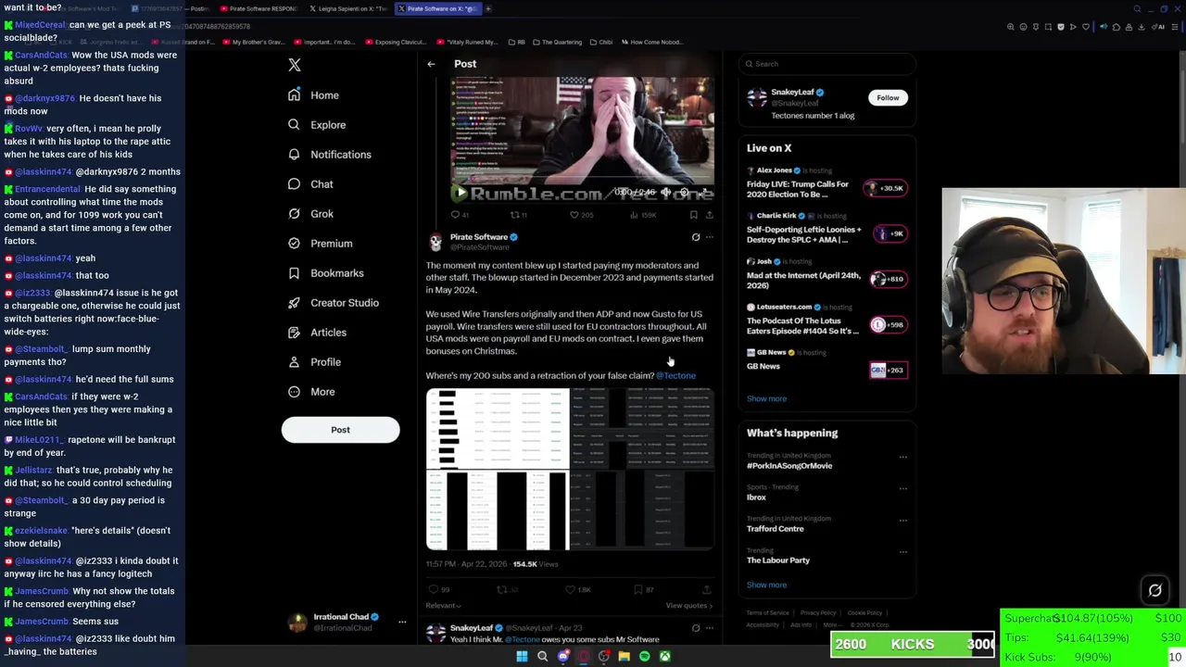Screen dimensions: 1186x667
Task: Open the video settings gear
Action: click(x=685, y=193)
